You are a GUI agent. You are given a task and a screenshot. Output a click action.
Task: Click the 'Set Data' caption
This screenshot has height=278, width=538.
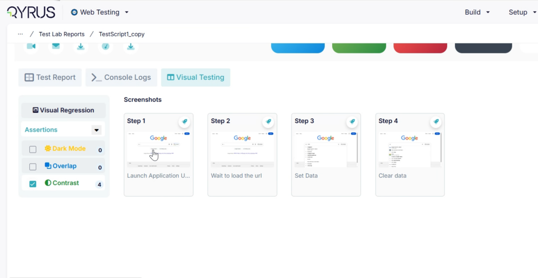pyautogui.click(x=306, y=176)
